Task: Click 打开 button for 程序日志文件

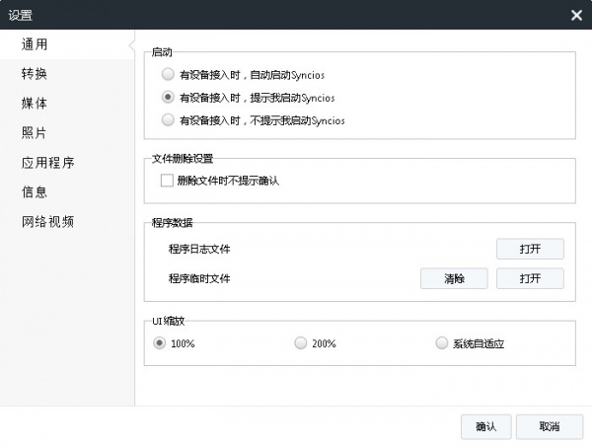Action: coord(530,248)
